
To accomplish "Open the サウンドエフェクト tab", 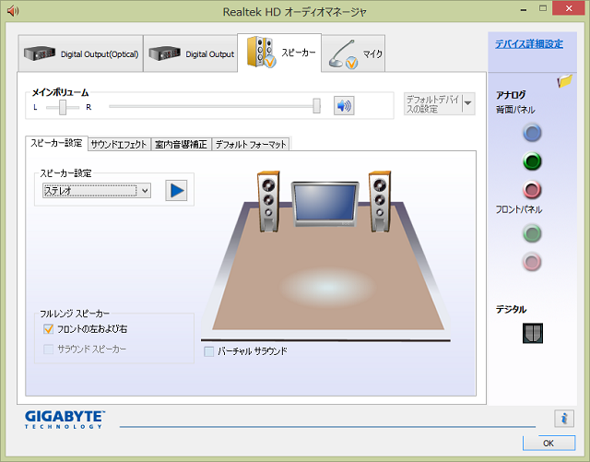I will pos(118,144).
